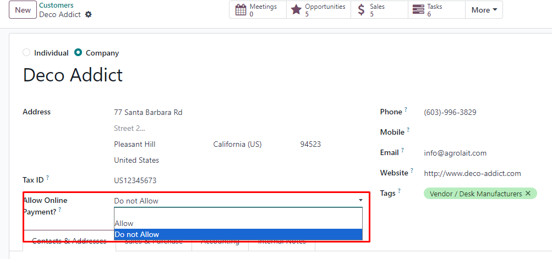
Task: Open the Allow Online Payment dropdown arrow
Action: [x=360, y=200]
